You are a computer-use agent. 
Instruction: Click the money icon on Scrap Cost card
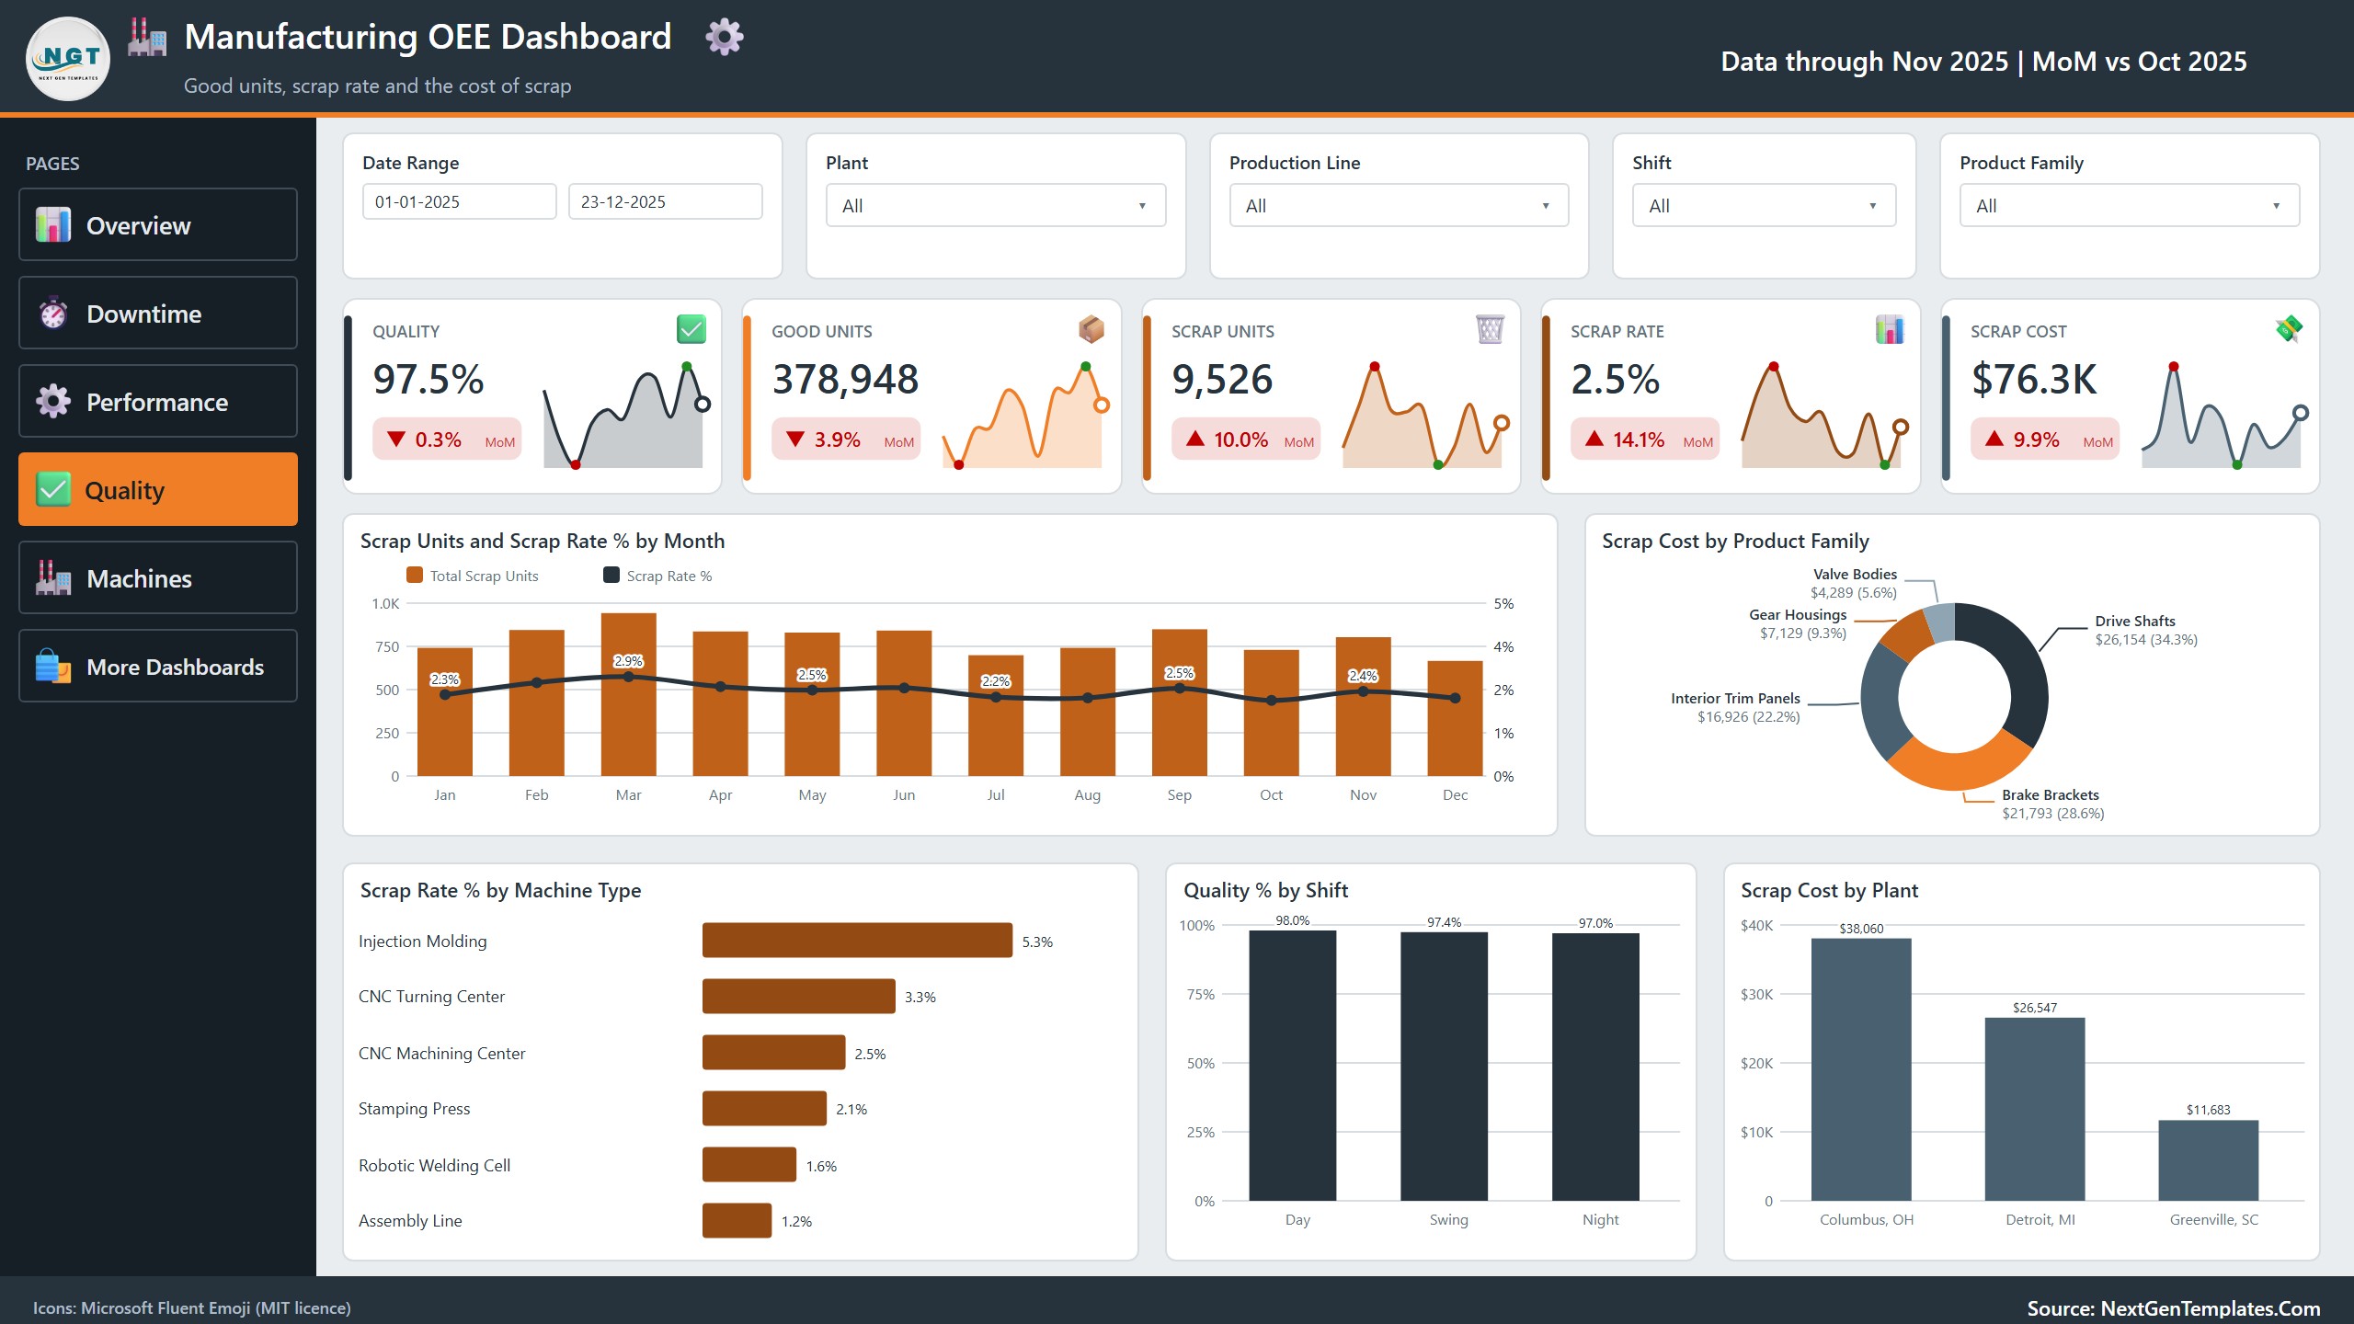pyautogui.click(x=2289, y=329)
